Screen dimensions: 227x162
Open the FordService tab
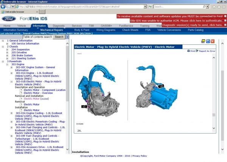[126, 26]
